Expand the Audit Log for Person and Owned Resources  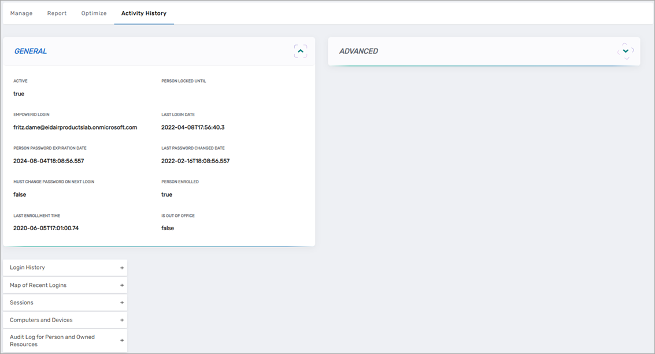pos(58,340)
